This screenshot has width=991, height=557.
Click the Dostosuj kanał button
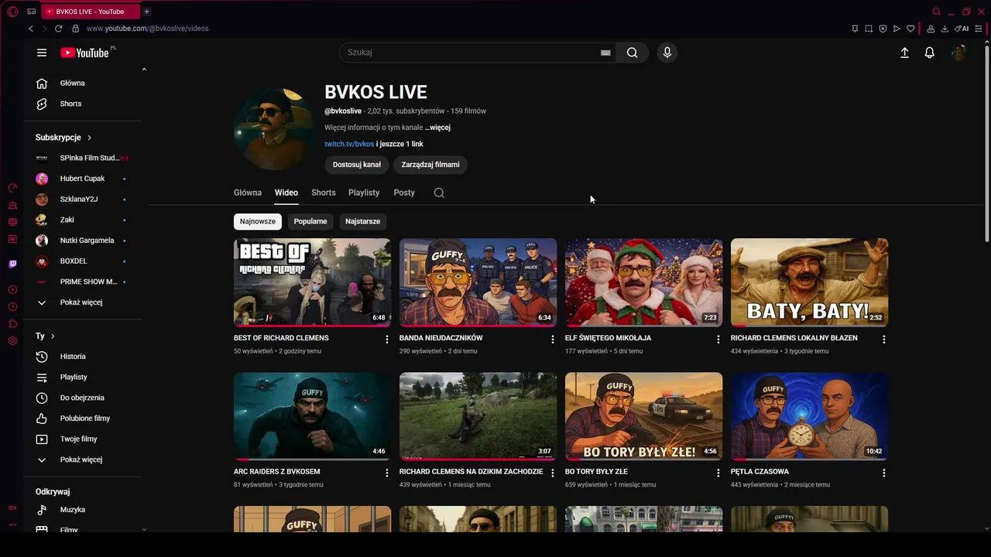(357, 165)
